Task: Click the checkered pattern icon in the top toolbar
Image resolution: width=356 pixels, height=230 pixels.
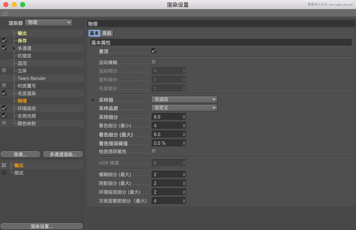Action: (x=5, y=12)
